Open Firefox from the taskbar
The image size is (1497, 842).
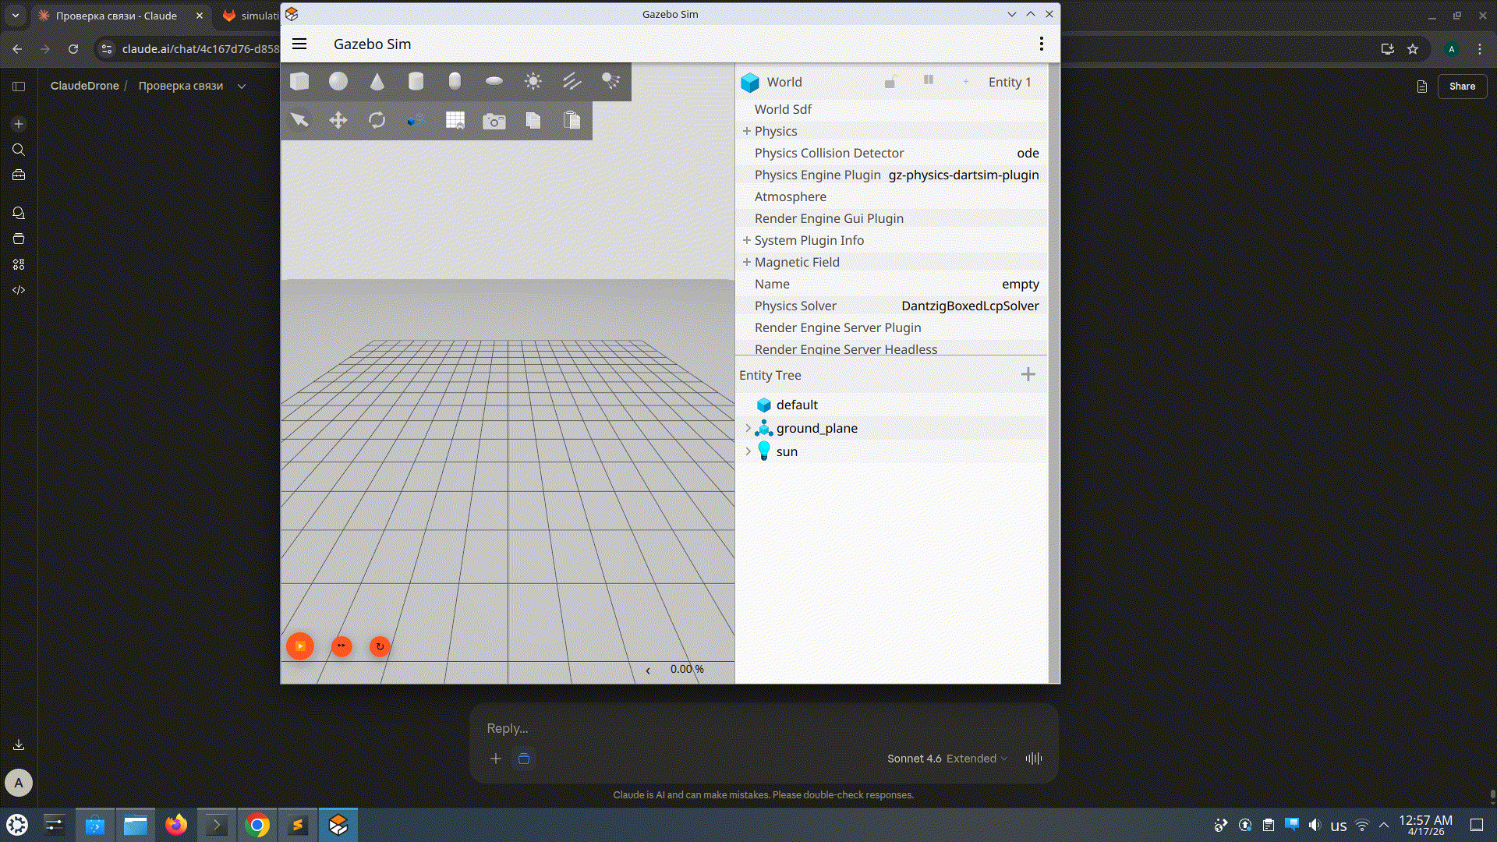click(x=176, y=825)
